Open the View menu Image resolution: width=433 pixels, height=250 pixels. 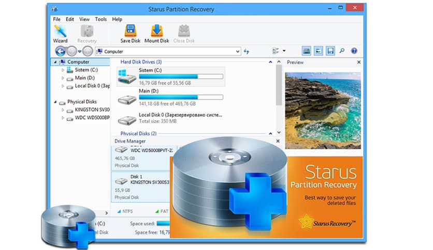(84, 19)
